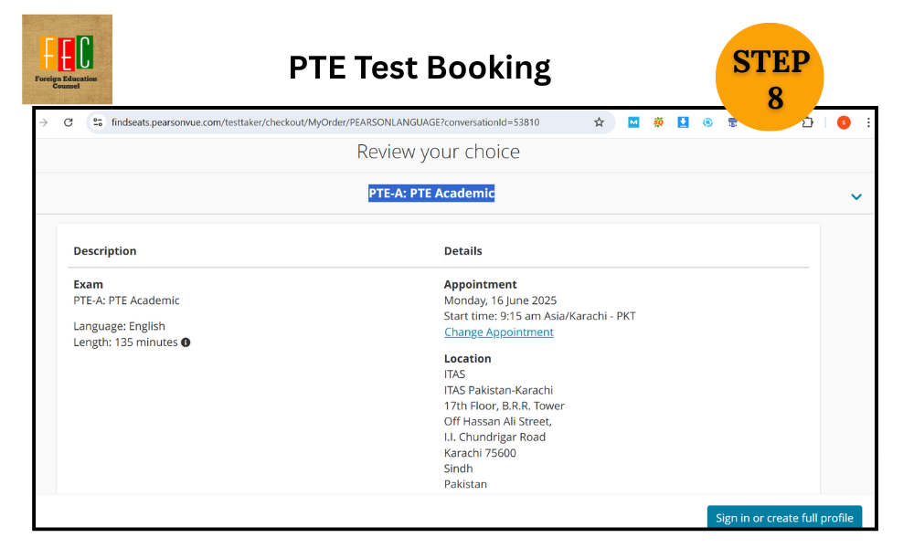This screenshot has height=548, width=914.
Task: Click Sign in or create full profile
Action: click(x=784, y=518)
